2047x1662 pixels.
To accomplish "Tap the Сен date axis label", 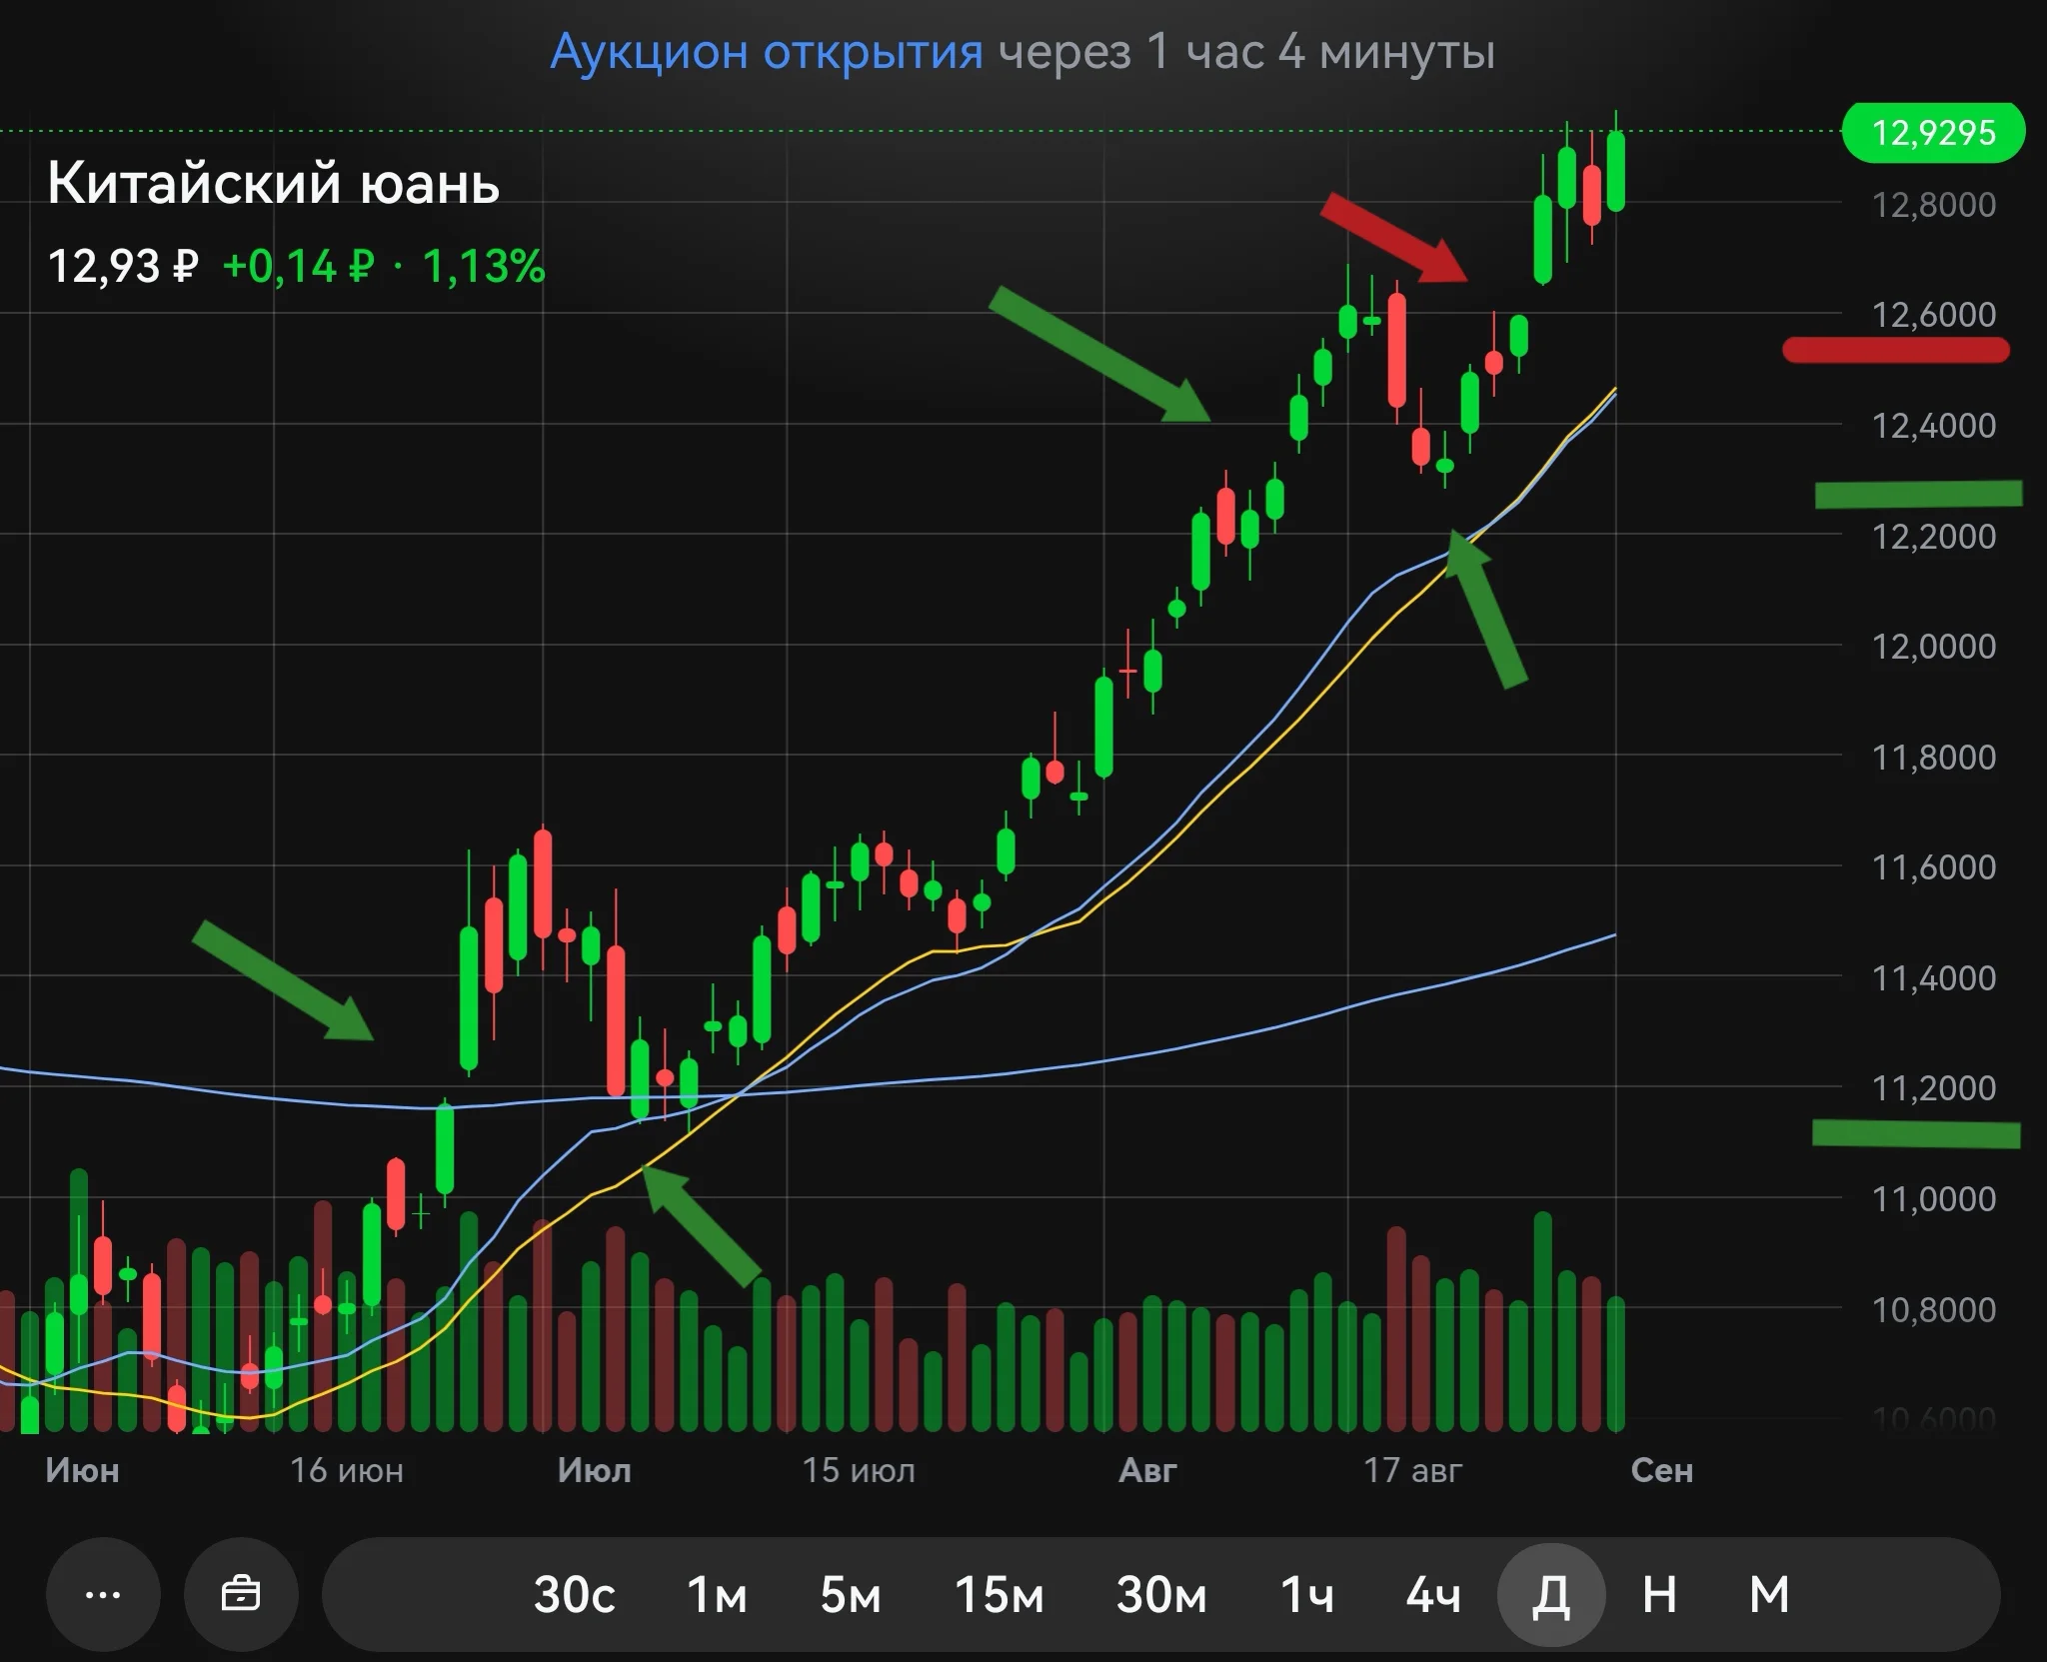I will pyautogui.click(x=1662, y=1471).
